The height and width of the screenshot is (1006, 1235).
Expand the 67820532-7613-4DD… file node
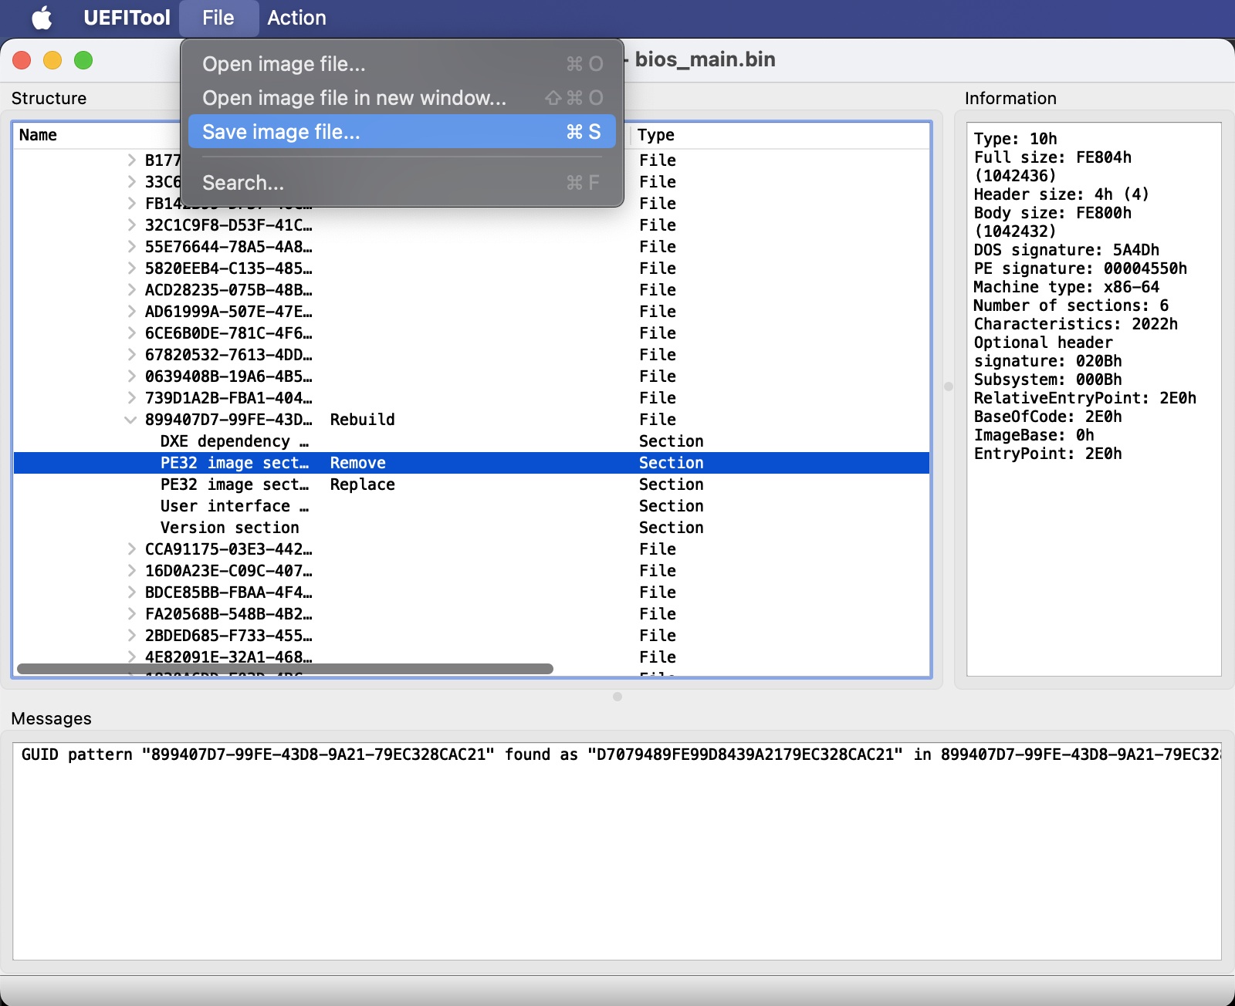pos(131,355)
